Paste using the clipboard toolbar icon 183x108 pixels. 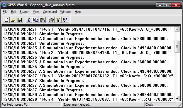click(42, 20)
